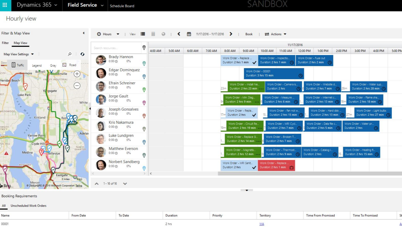
Task: Show Luke Lundgren's location pin
Action: pos(144,142)
